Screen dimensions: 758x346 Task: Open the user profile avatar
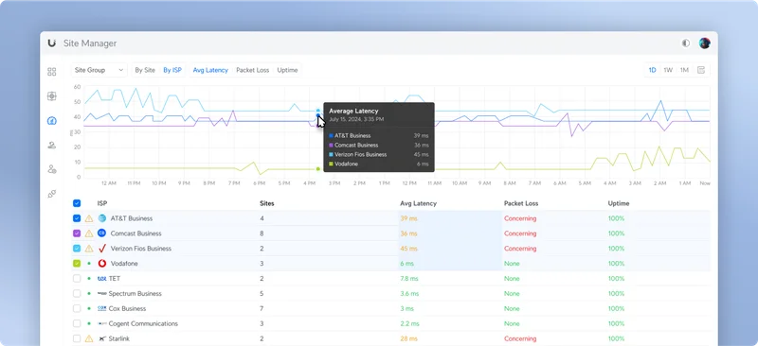pyautogui.click(x=704, y=43)
